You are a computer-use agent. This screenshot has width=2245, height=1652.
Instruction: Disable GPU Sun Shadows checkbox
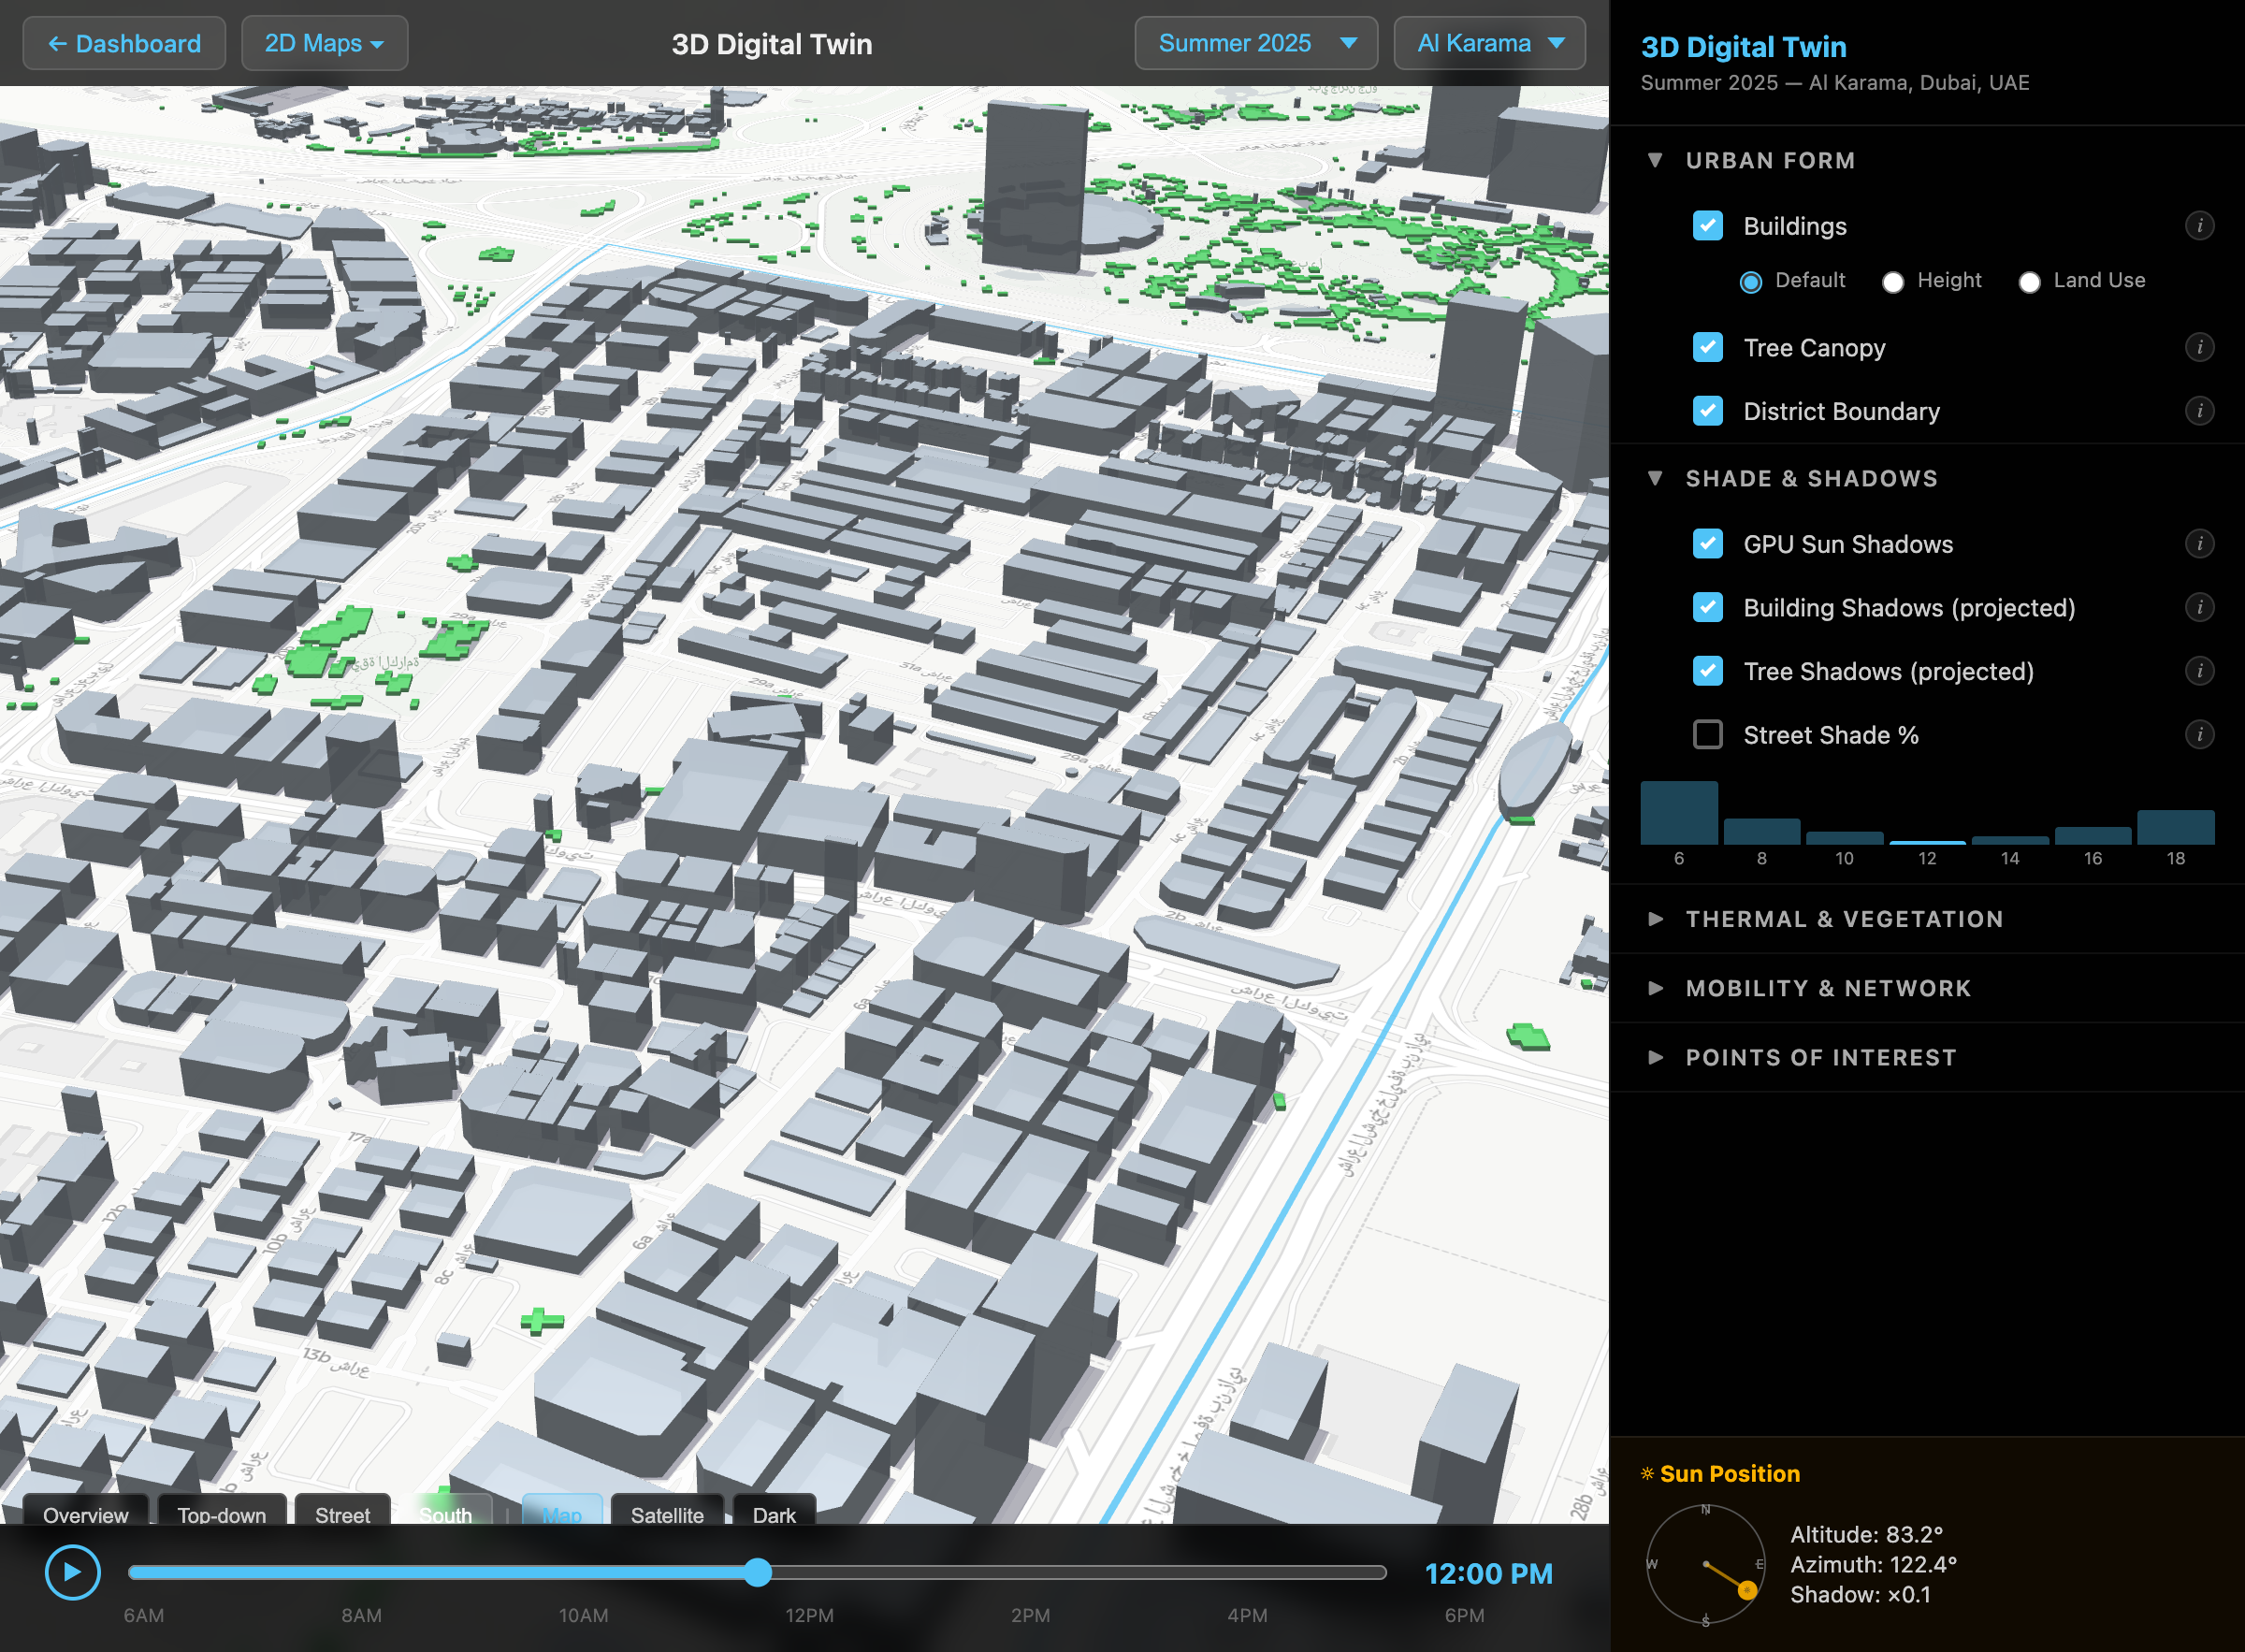(x=1708, y=544)
